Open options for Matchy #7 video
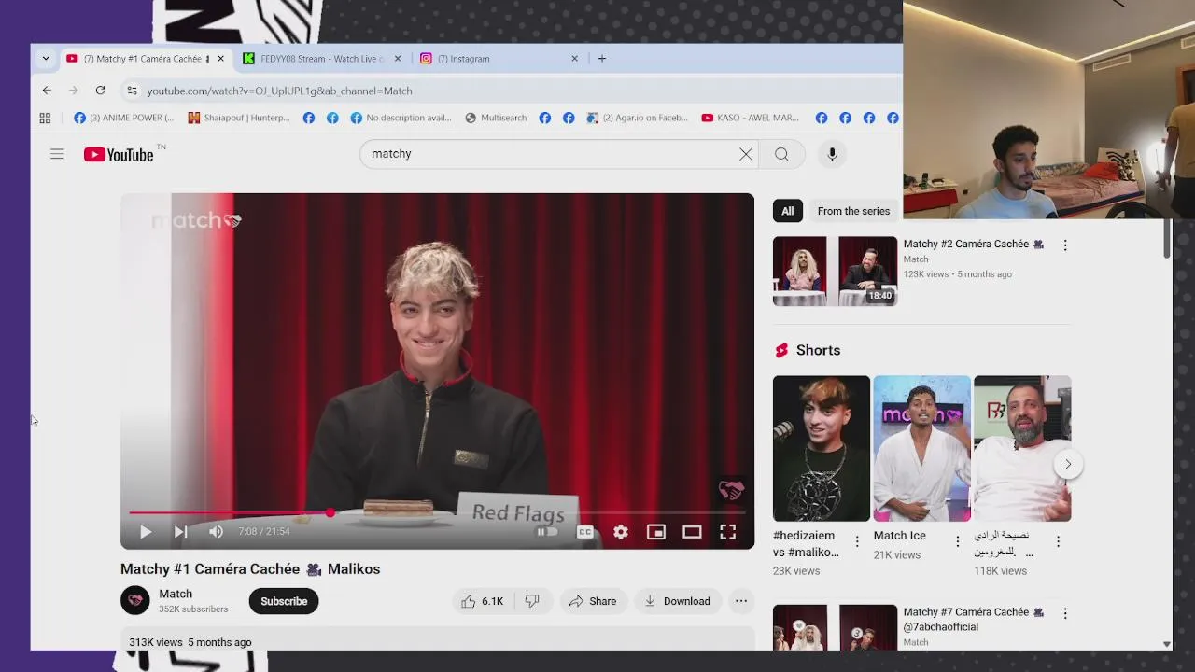 coord(1065,613)
